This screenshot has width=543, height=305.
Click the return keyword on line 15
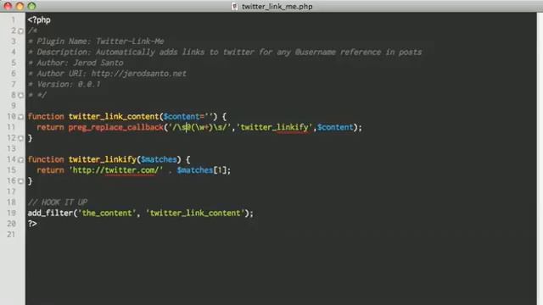point(50,170)
